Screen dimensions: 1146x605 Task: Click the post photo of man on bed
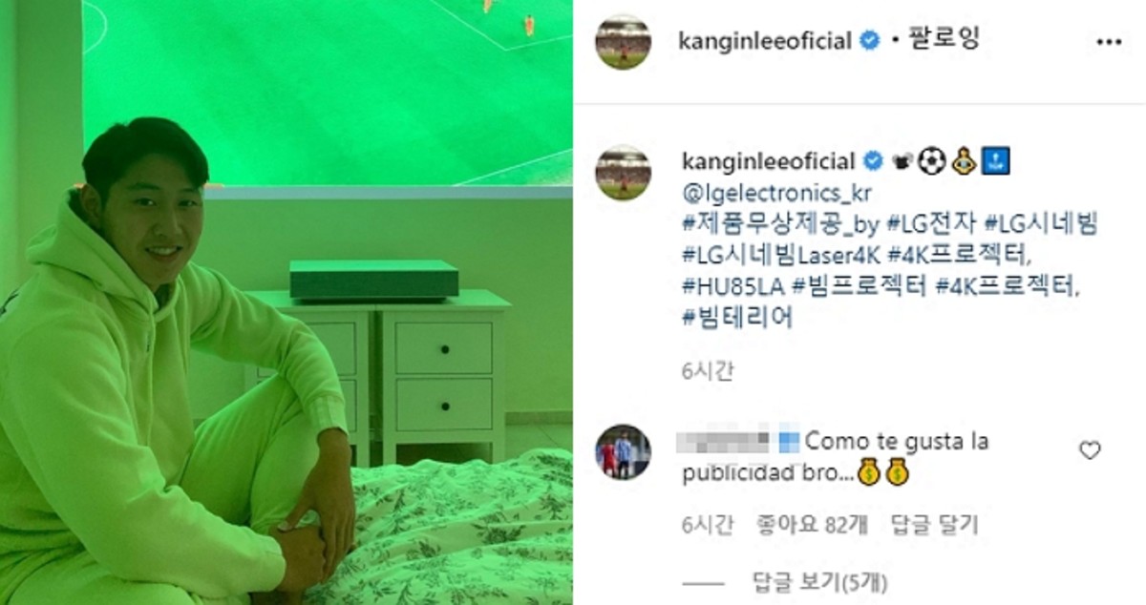pyautogui.click(x=286, y=302)
